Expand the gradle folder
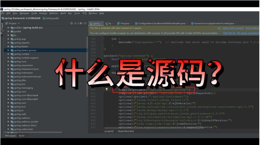 click(x=8, y=31)
